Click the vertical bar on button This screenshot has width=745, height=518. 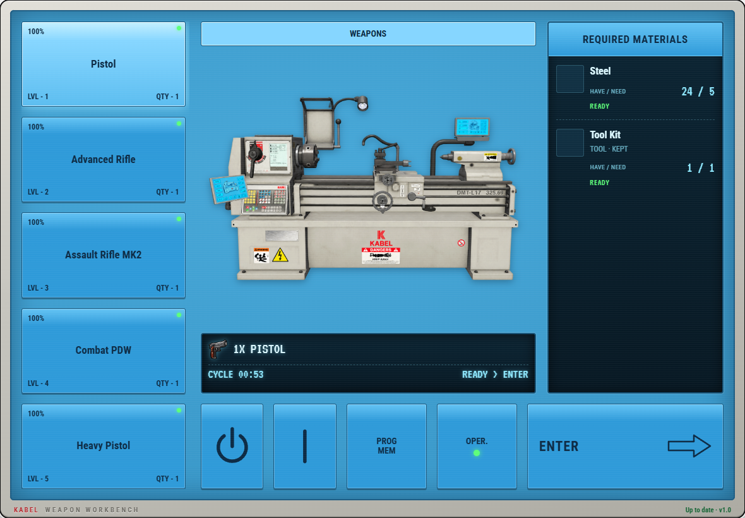pos(304,446)
